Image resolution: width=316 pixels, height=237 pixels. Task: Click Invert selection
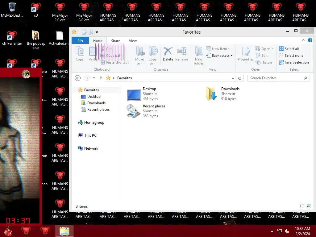pos(294,62)
